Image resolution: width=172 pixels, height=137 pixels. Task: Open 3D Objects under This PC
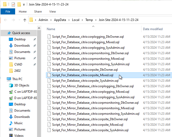22,85
